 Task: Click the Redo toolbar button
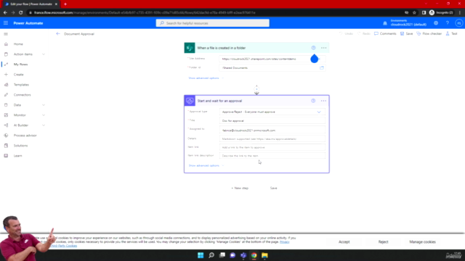[364, 34]
